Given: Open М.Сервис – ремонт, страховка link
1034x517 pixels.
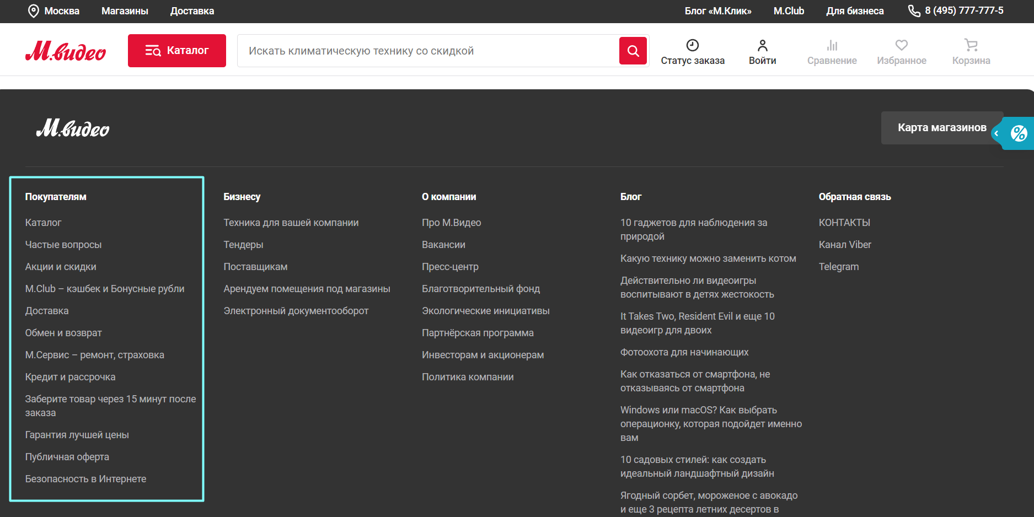Looking at the screenshot, I should (x=95, y=355).
